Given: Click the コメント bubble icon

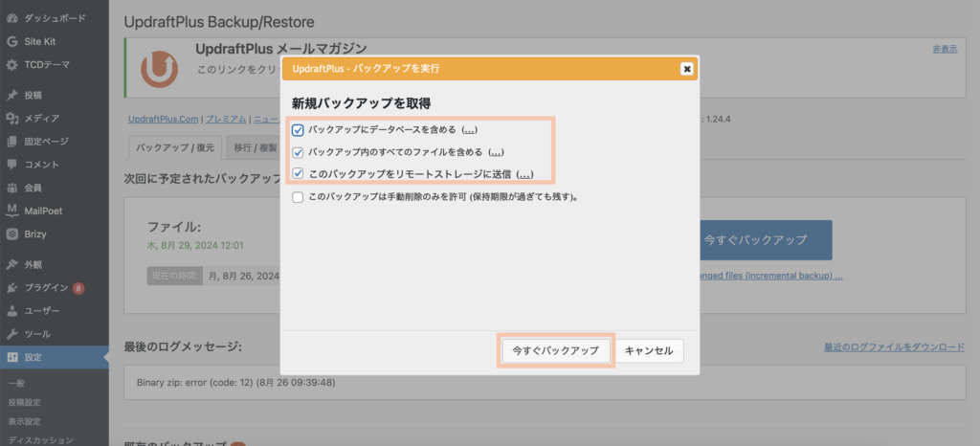Looking at the screenshot, I should point(11,165).
